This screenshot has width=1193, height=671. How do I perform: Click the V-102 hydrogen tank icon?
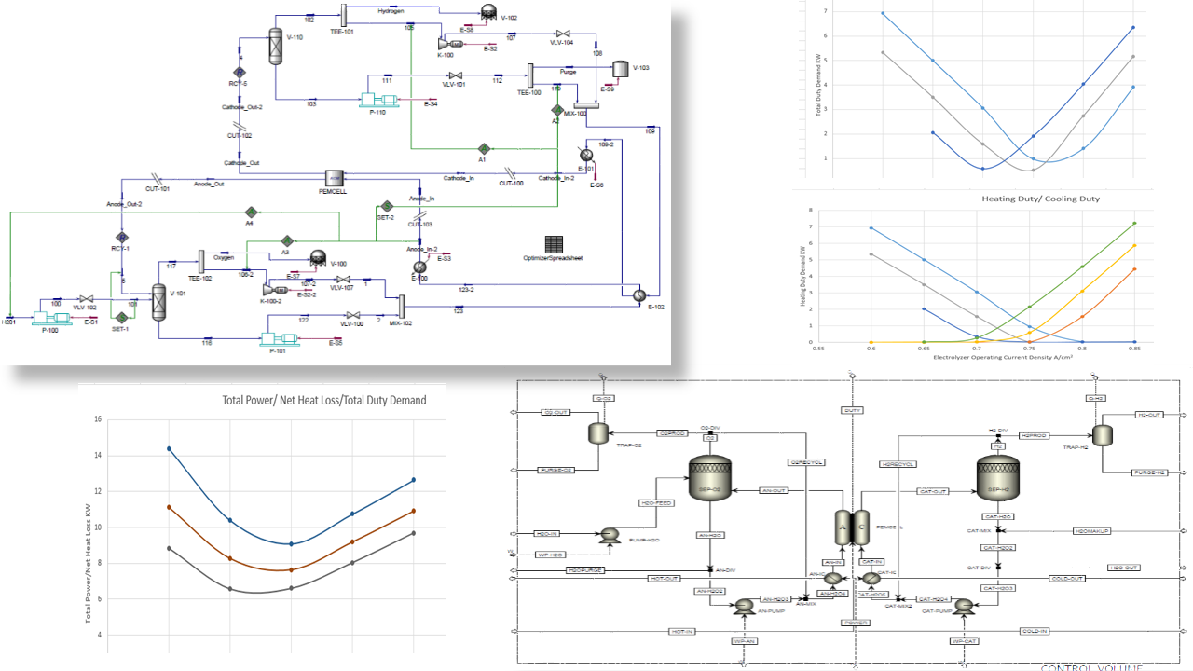pos(487,11)
